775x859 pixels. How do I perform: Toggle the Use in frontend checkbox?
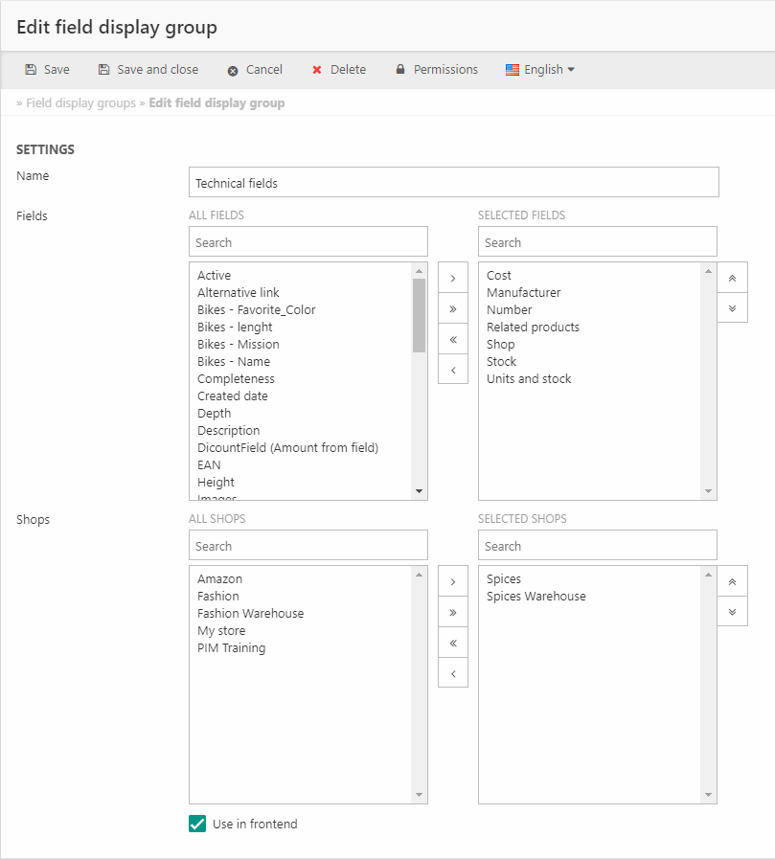(197, 824)
